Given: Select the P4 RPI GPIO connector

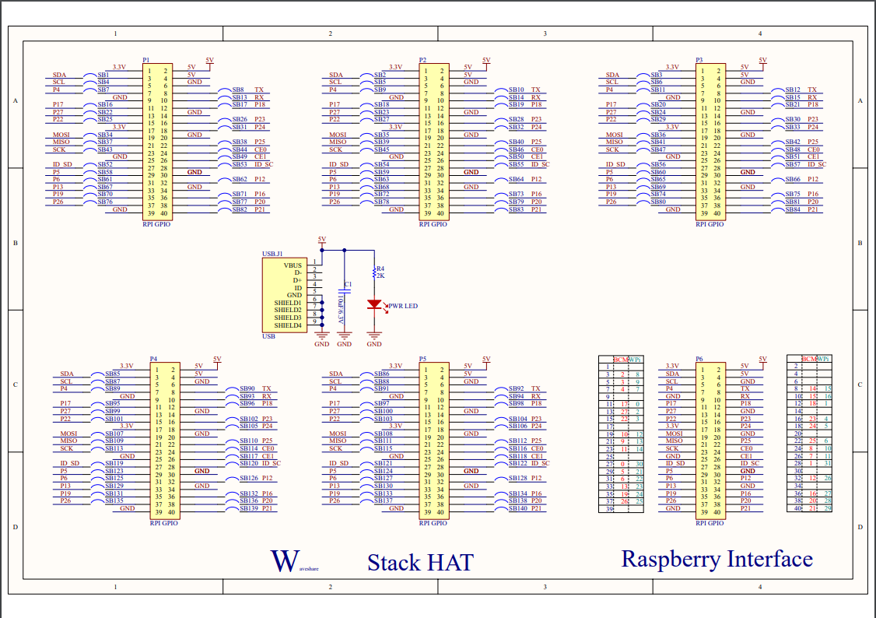Looking at the screenshot, I should [163, 440].
